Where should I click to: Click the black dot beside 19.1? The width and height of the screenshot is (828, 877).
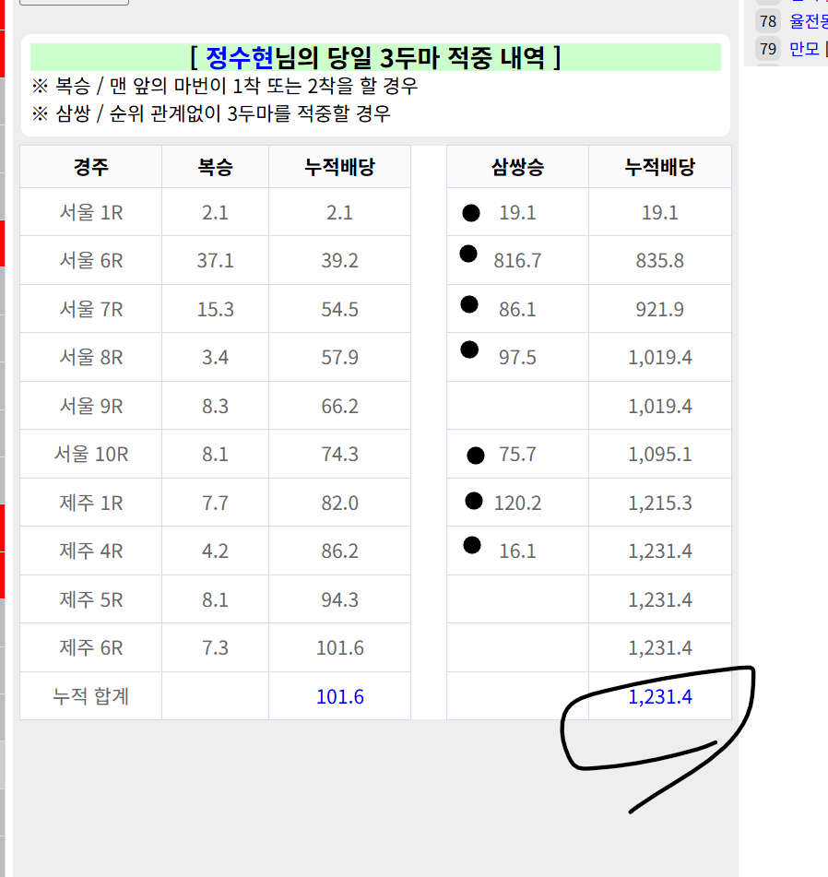(471, 213)
